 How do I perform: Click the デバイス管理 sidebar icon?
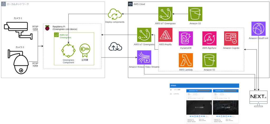point(171,90)
